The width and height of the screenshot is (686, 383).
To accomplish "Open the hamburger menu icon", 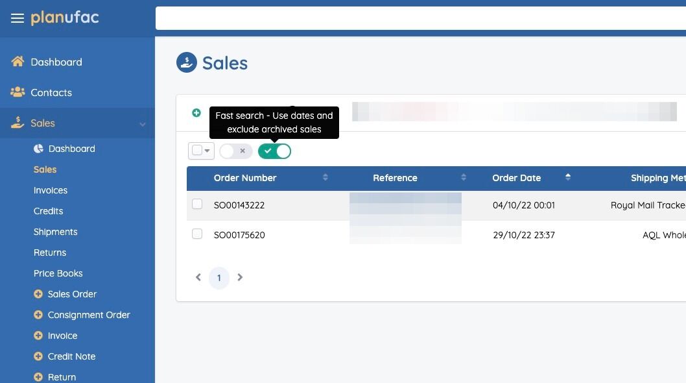I will (x=18, y=18).
